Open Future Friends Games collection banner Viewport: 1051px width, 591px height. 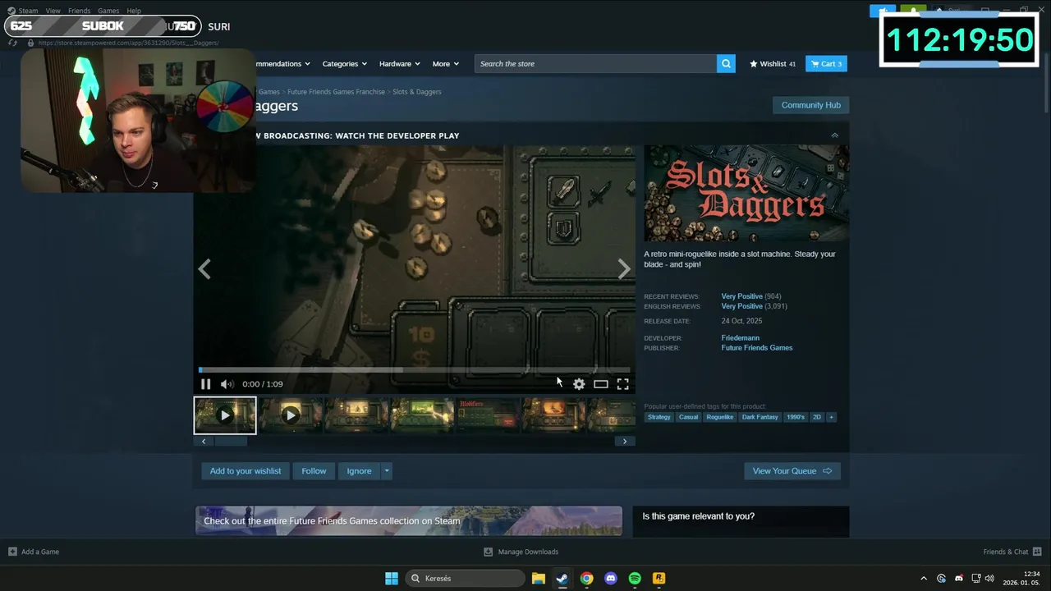pyautogui.click(x=409, y=521)
